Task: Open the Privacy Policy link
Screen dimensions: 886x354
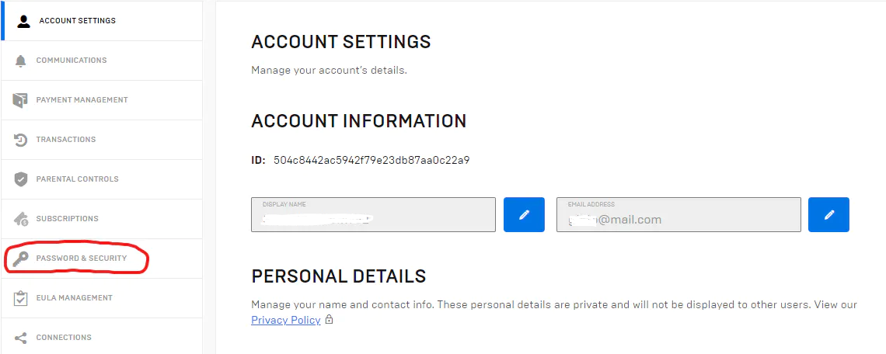Action: pyautogui.click(x=286, y=320)
